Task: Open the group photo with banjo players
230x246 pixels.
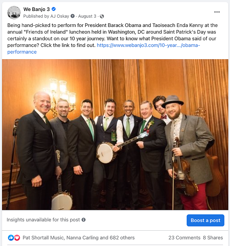Action: (115, 134)
